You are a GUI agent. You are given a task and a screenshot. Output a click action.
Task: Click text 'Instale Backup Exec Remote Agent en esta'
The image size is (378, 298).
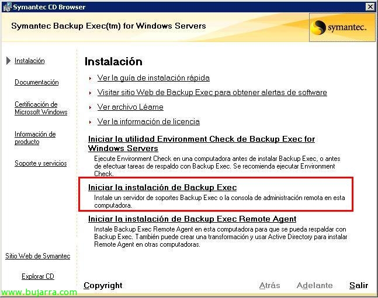coord(155,229)
